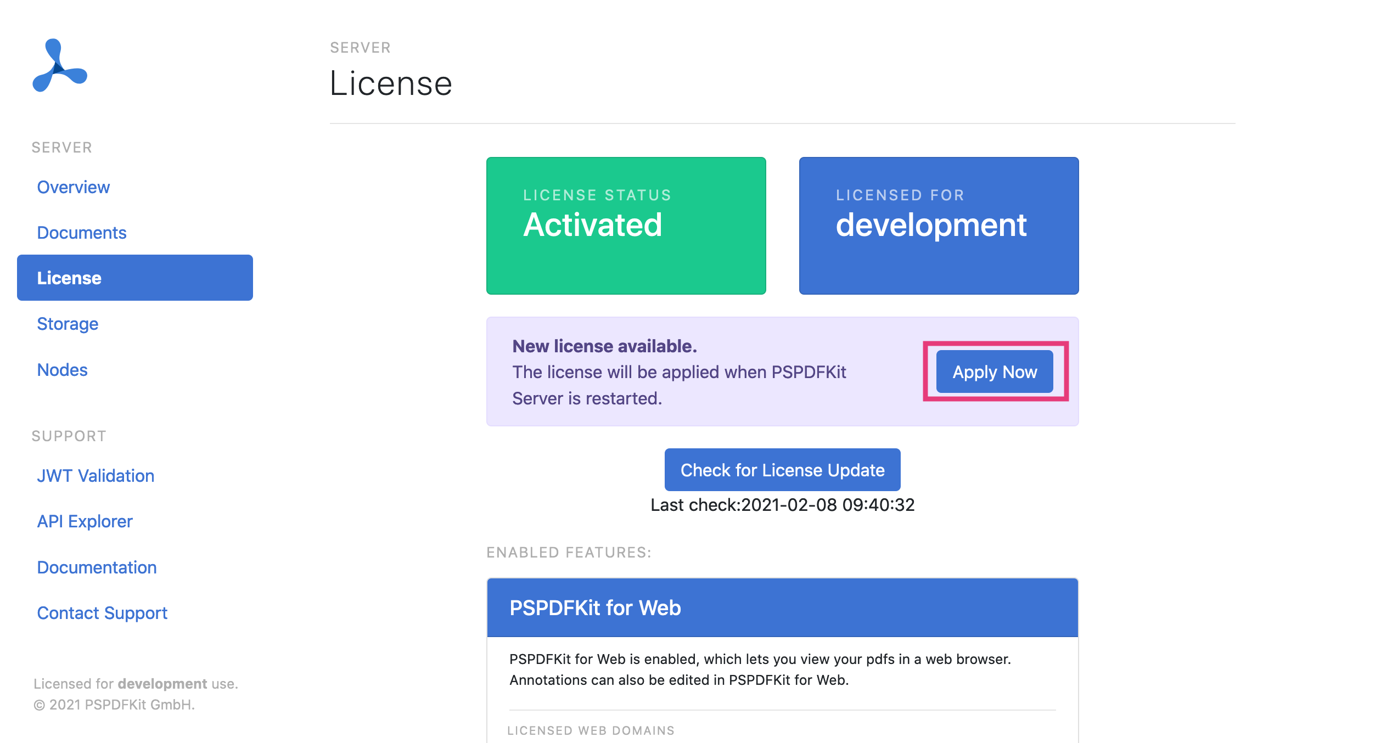Go to the Documents section
The height and width of the screenshot is (743, 1381).
click(x=81, y=233)
